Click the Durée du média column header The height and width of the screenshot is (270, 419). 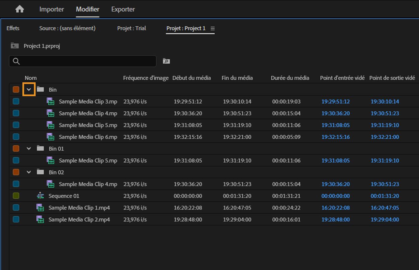tap(290, 78)
